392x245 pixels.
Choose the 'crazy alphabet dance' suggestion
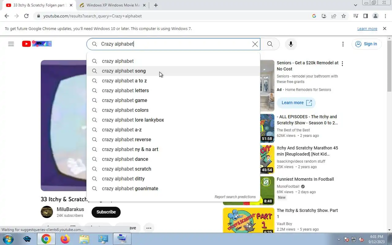click(x=173, y=159)
